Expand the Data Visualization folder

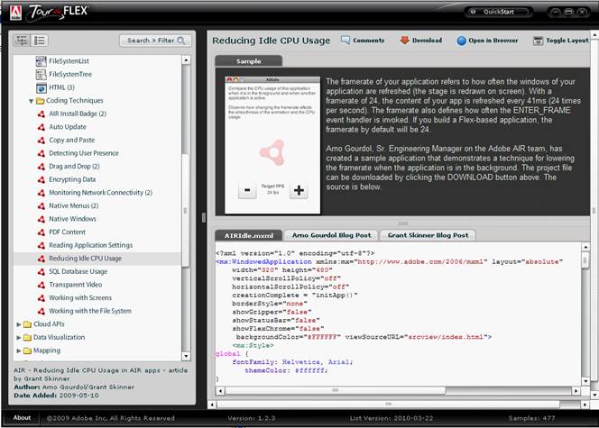pyautogui.click(x=19, y=337)
